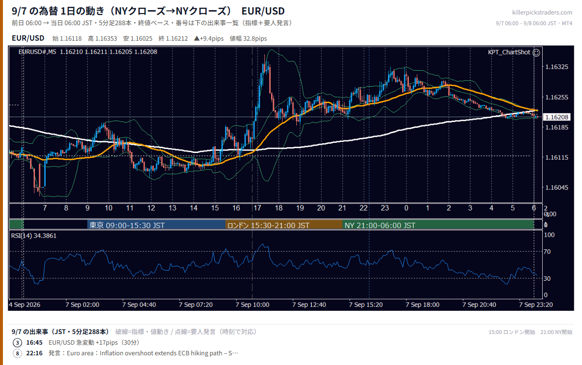Click the 9/7 の出来事 section heading
The width and height of the screenshot is (582, 365).
click(x=60, y=332)
